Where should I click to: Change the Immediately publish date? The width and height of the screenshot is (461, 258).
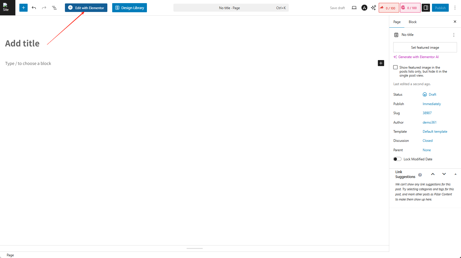432,104
